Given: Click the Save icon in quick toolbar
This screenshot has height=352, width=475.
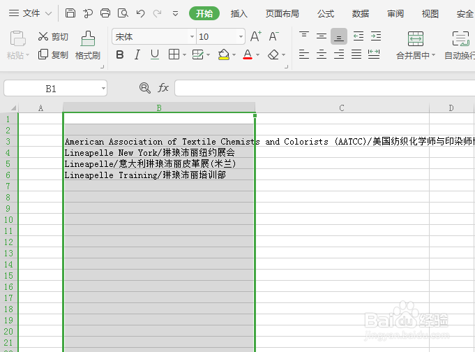Looking at the screenshot, I should point(70,13).
